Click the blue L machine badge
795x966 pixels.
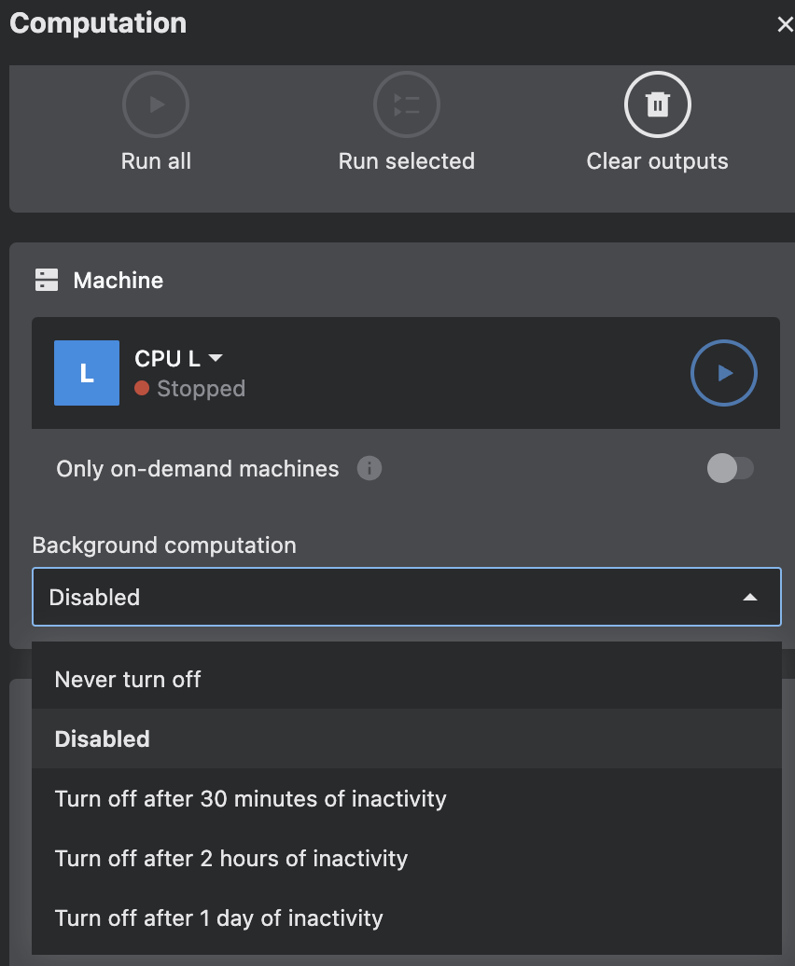coord(86,373)
